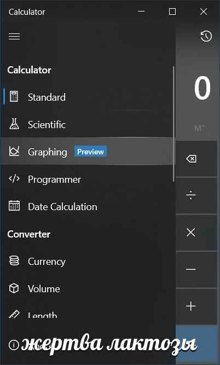Collapse the hamburger navigation menu
Viewport: 220px width, 365px height.
14,36
